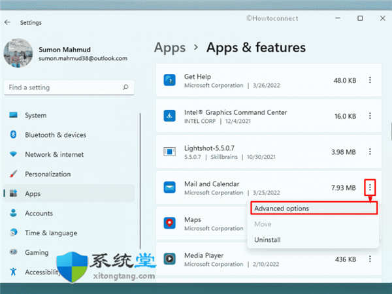Viewport: 392px width, 294px height.
Task: Close the Settings window
Action: coord(382,18)
